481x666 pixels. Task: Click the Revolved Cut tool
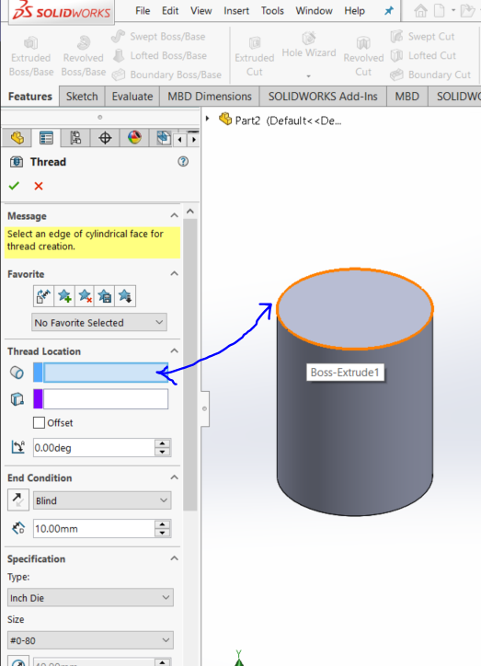(363, 56)
